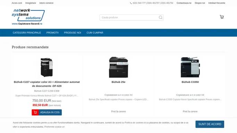Click the 892,50 EUR price with taxes
Image resolution: width=237 pixels, height=133 pixels.
40,105
